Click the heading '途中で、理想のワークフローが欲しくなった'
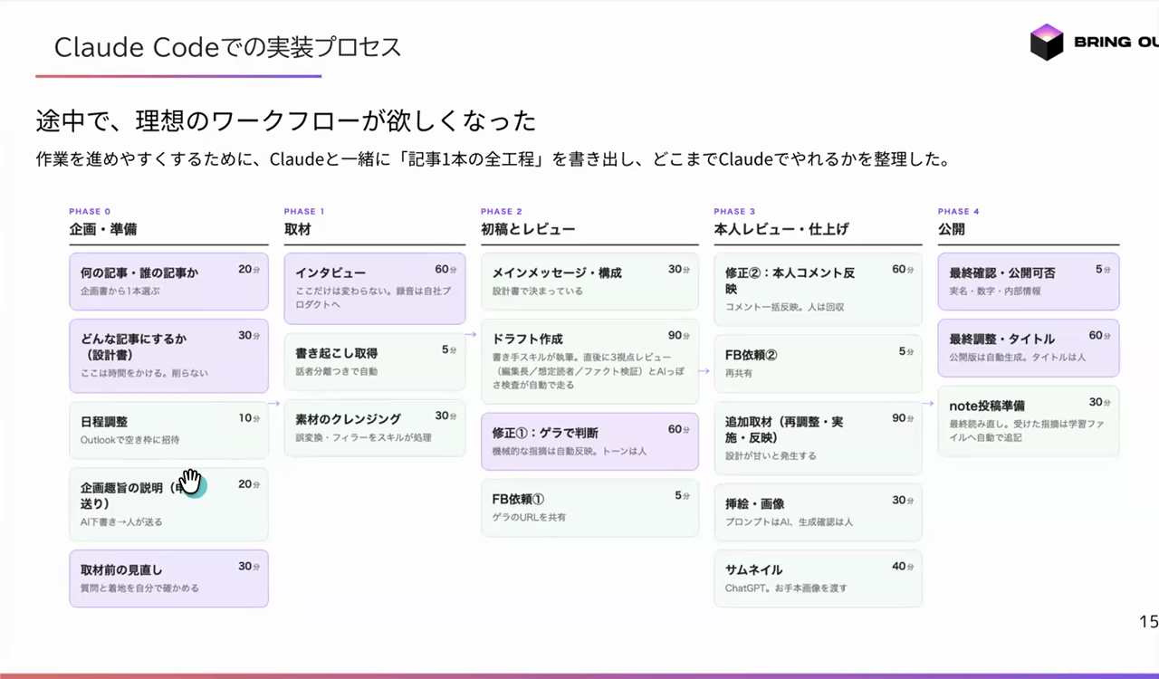1159x679 pixels. 286,120
